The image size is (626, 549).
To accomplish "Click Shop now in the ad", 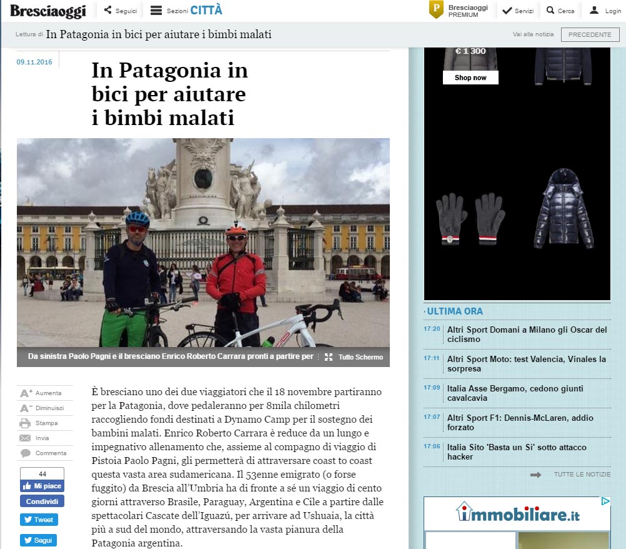I will click(470, 78).
